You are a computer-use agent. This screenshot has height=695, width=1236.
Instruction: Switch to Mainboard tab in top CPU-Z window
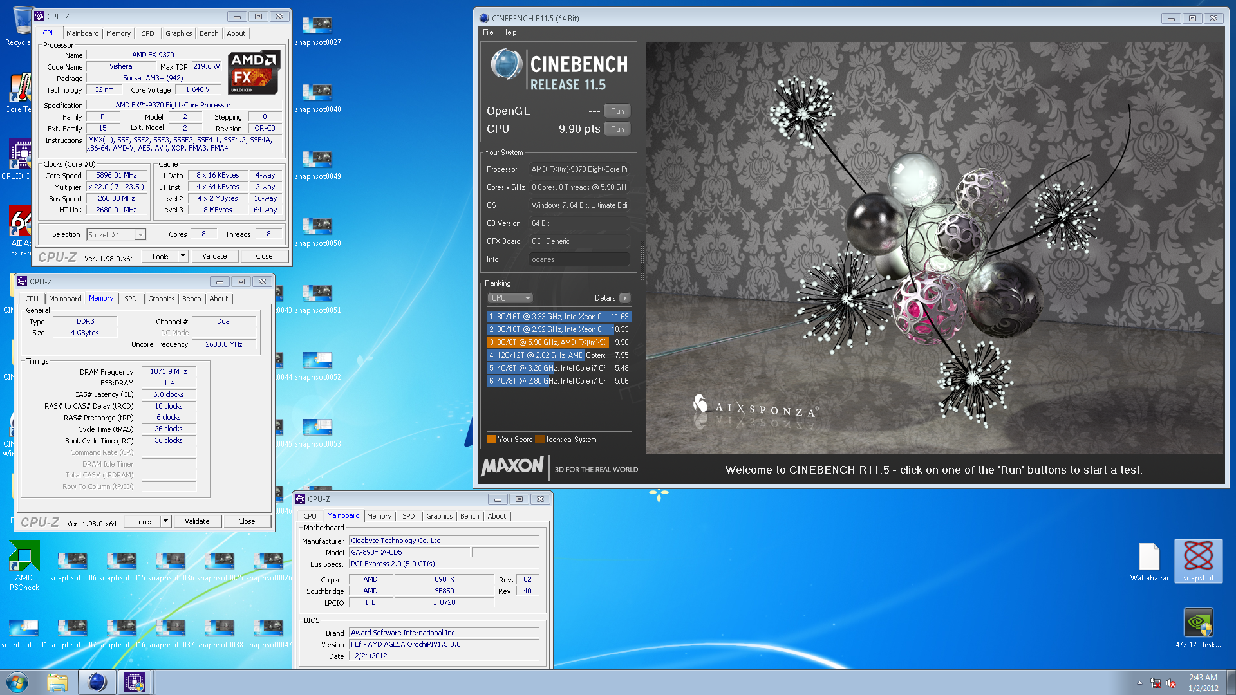tap(82, 33)
